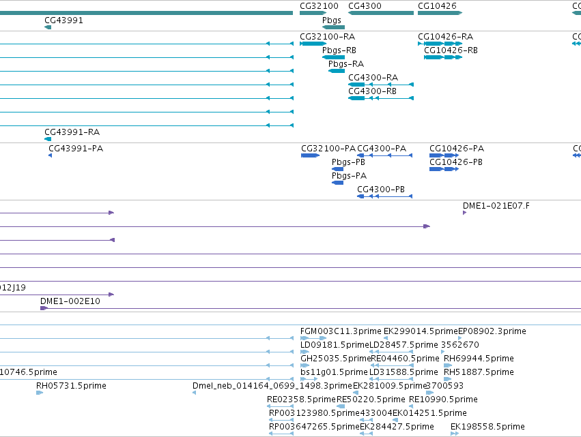Select the FGM003C11.3prime EST label

341,331
